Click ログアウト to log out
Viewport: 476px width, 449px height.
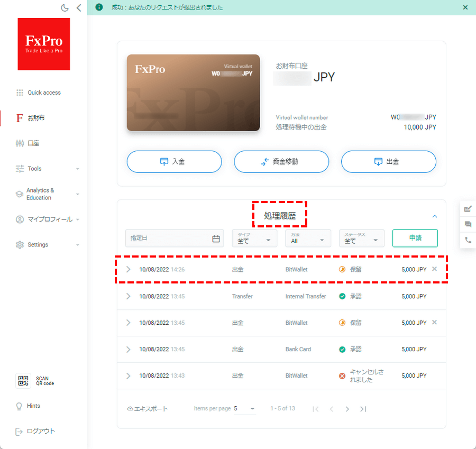click(35, 431)
